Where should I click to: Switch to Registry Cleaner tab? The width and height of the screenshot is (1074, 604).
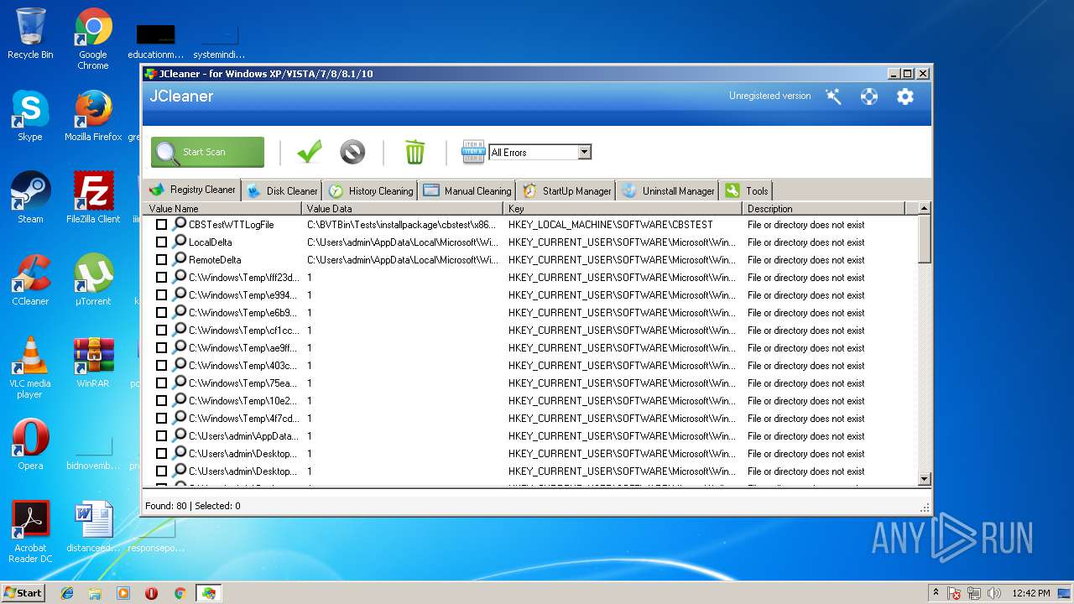(x=192, y=190)
